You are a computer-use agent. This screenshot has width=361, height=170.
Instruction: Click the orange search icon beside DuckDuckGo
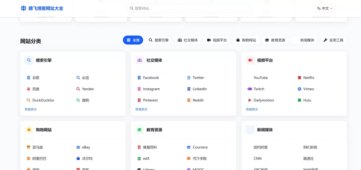click(29, 100)
